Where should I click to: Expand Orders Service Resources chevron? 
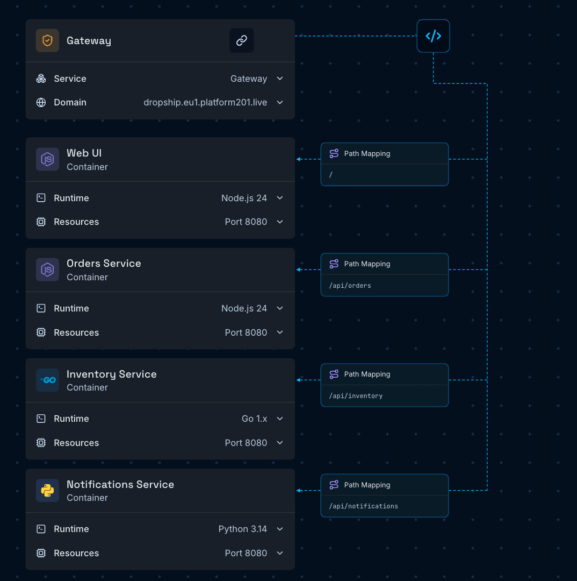[280, 332]
